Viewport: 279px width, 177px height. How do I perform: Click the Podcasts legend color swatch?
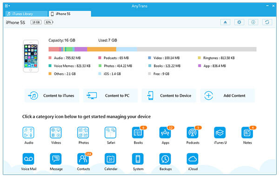coord(100,58)
